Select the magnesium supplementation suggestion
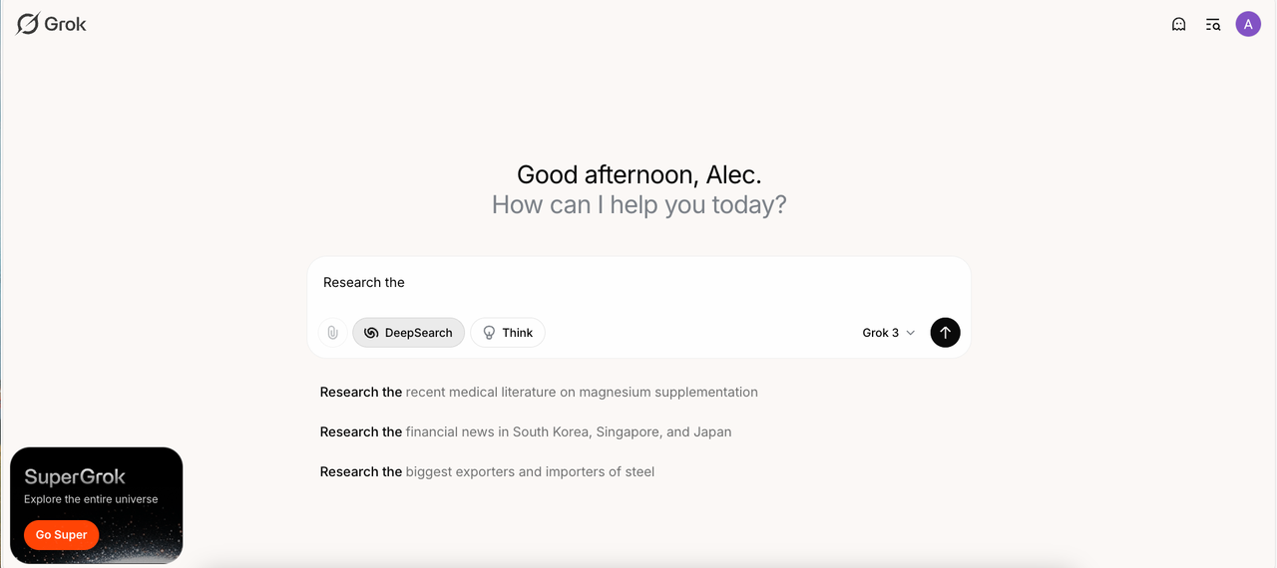 pos(539,393)
